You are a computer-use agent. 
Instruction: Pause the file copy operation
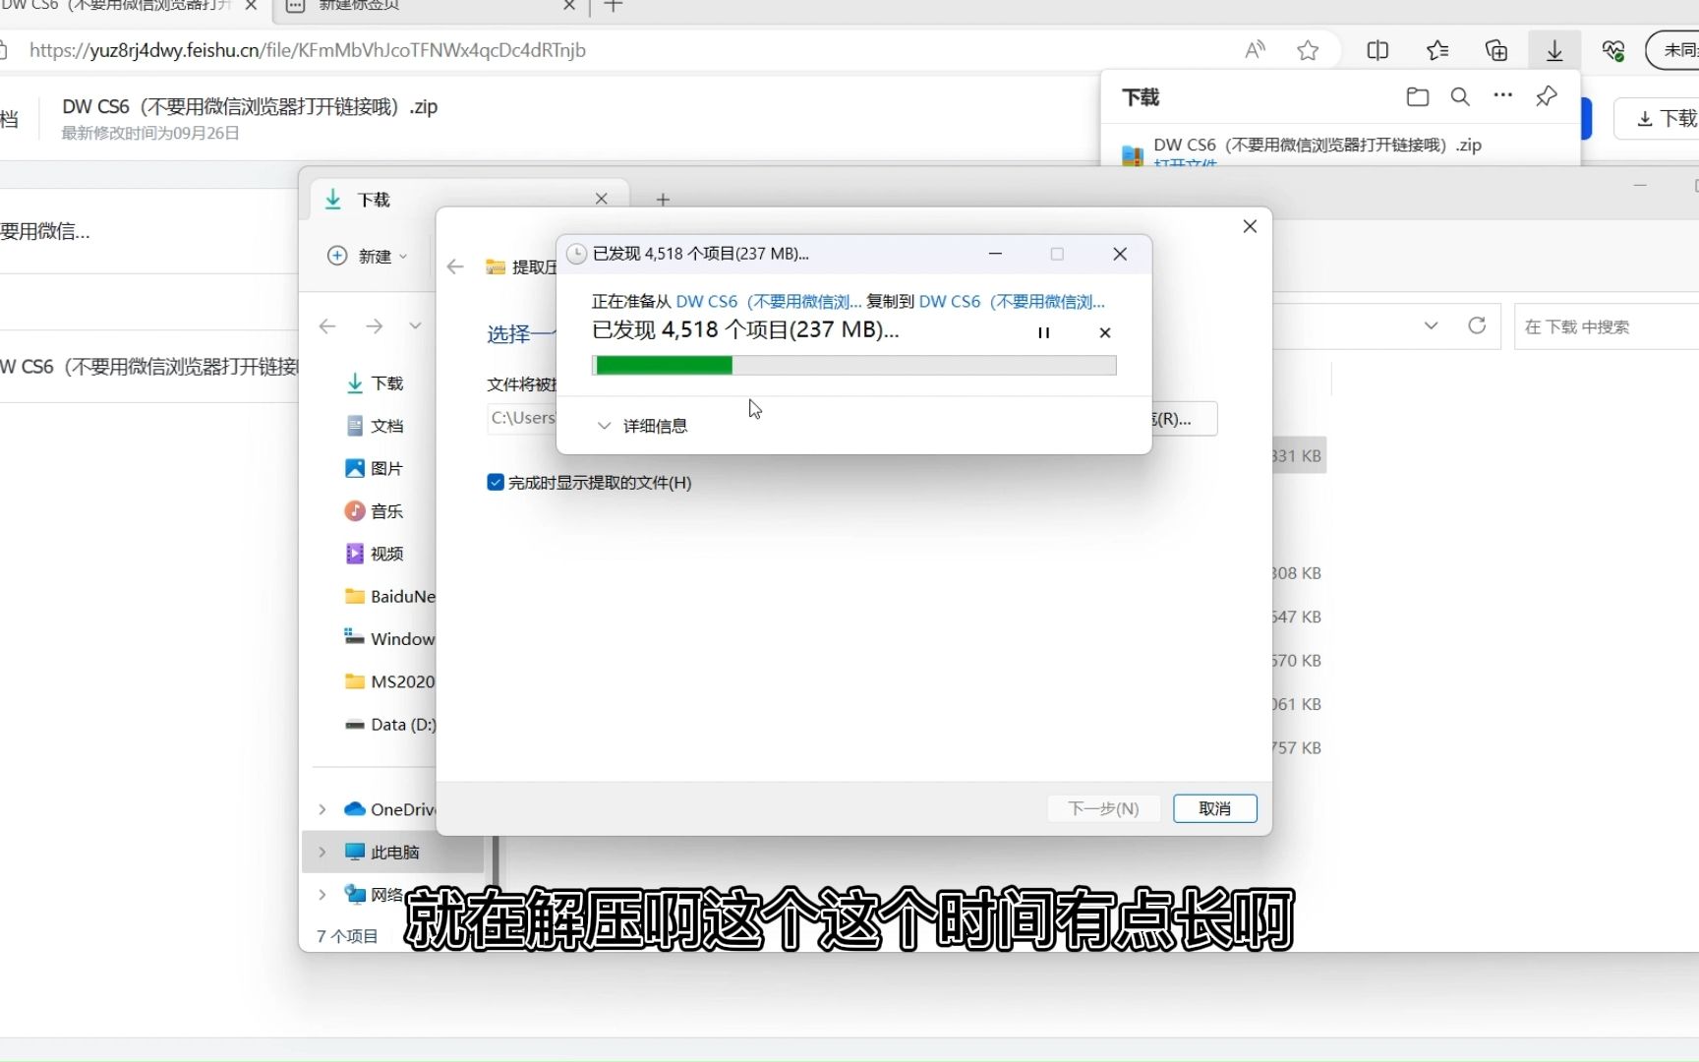[1043, 332]
